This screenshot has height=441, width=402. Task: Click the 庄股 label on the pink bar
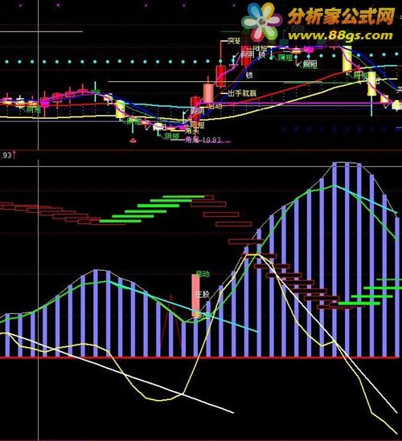(203, 295)
